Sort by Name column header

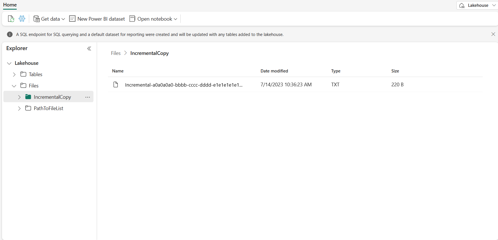click(118, 71)
